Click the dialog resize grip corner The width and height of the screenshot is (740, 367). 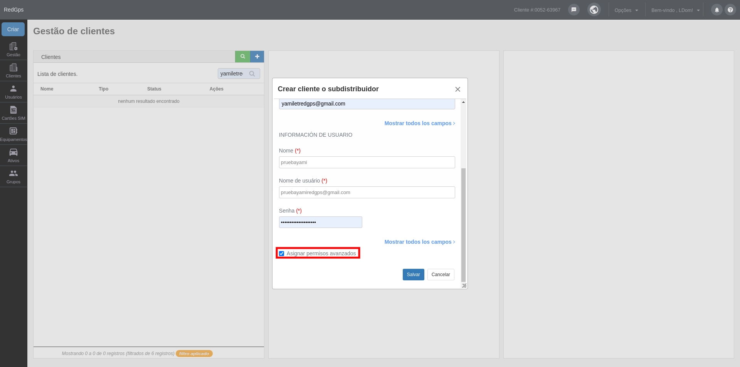tap(464, 285)
